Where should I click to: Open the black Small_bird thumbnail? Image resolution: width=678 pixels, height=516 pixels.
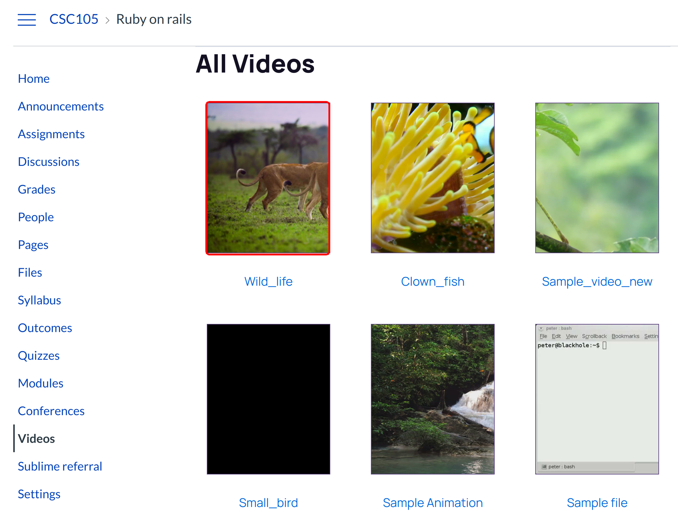[x=268, y=399]
